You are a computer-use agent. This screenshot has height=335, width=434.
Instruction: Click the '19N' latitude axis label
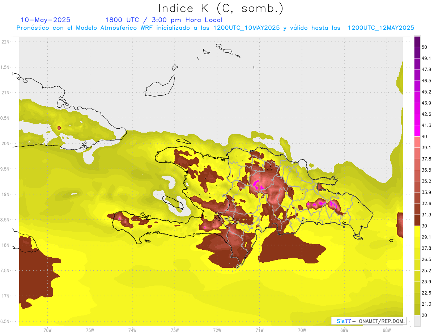click(x=6, y=194)
